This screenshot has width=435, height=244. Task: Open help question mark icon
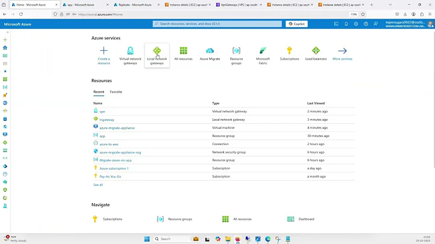click(366, 24)
